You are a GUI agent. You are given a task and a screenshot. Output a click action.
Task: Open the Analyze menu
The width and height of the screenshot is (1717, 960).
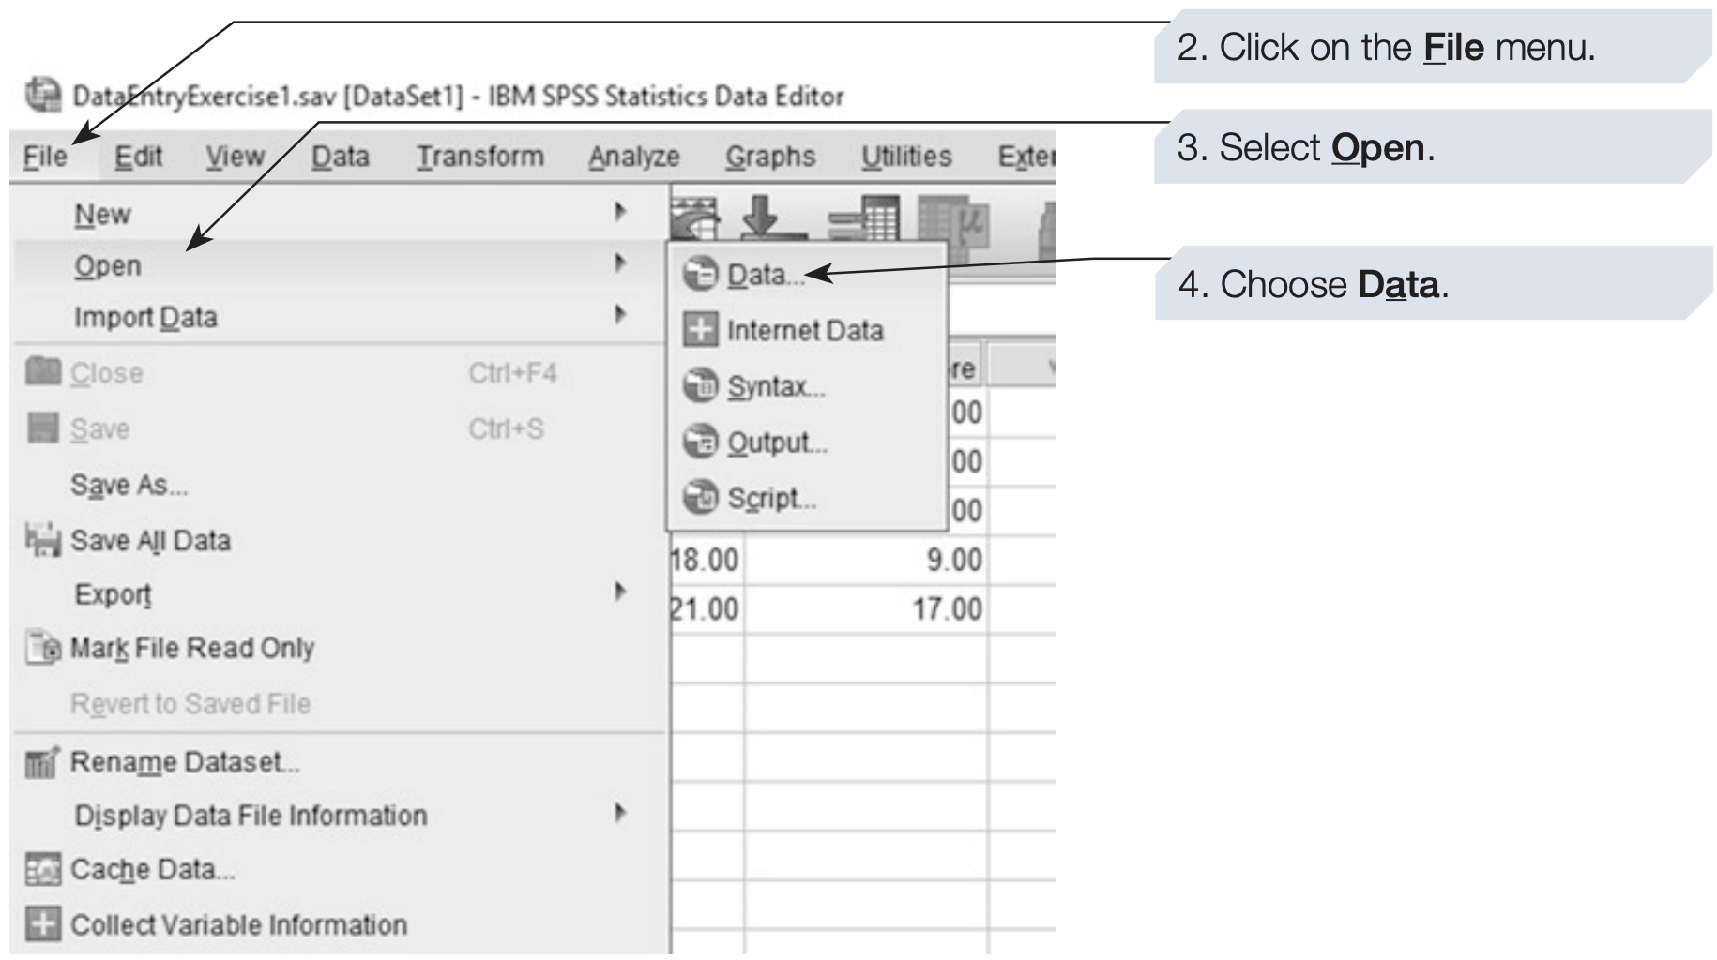pyautogui.click(x=633, y=157)
